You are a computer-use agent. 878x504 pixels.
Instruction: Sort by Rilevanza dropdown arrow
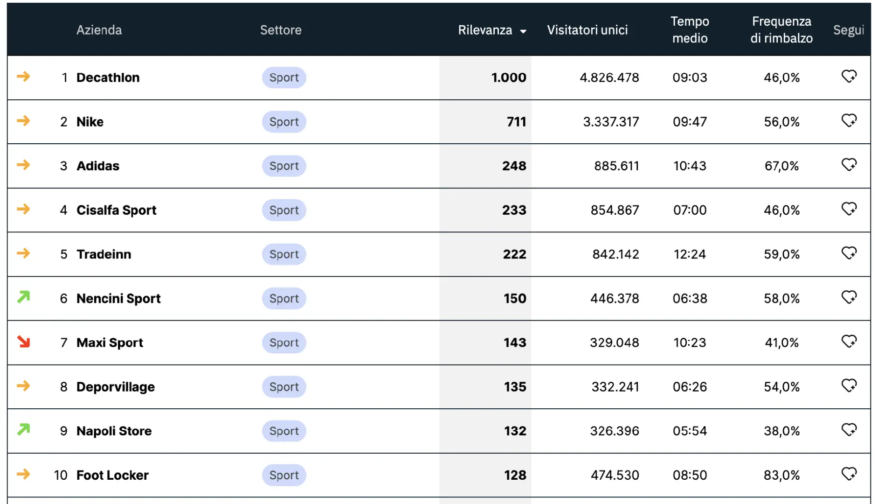coord(523,31)
